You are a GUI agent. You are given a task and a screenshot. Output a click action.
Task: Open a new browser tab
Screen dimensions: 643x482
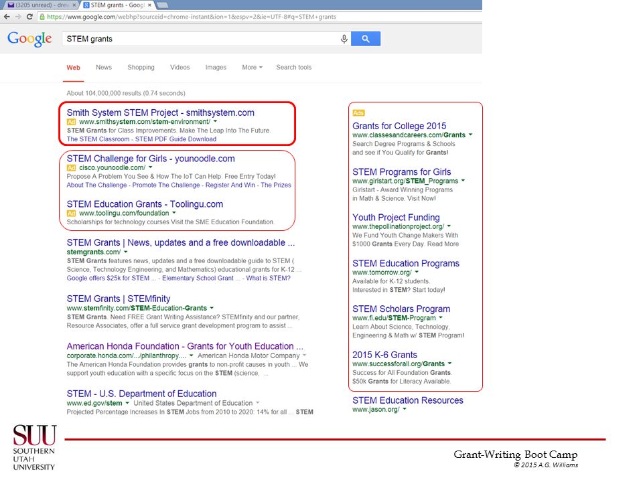tap(162, 5)
